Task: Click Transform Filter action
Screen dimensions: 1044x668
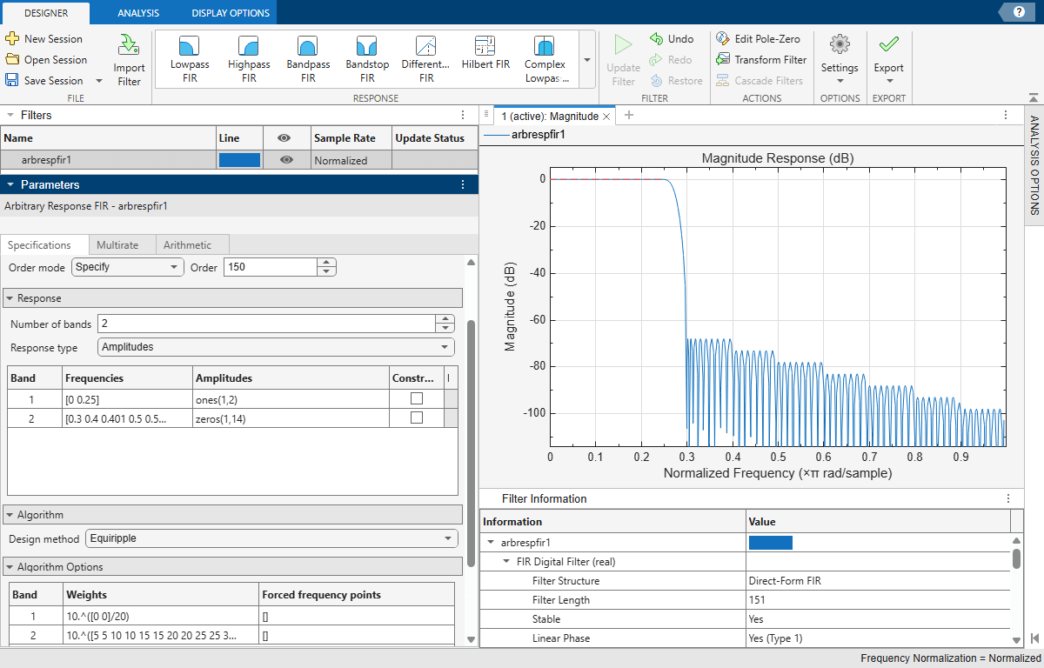Action: click(x=761, y=60)
